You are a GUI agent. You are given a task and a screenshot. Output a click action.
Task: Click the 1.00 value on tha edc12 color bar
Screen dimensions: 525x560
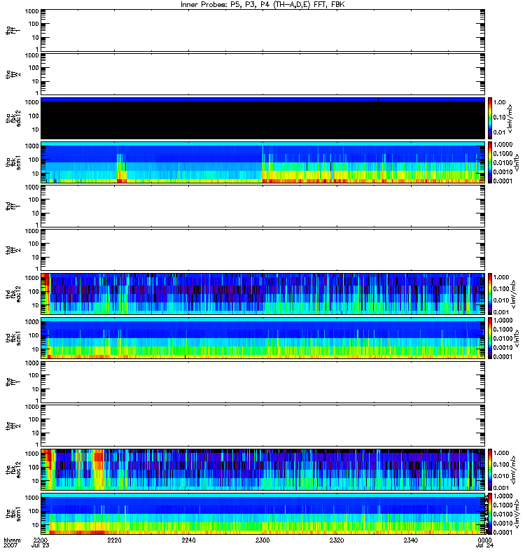(500, 102)
